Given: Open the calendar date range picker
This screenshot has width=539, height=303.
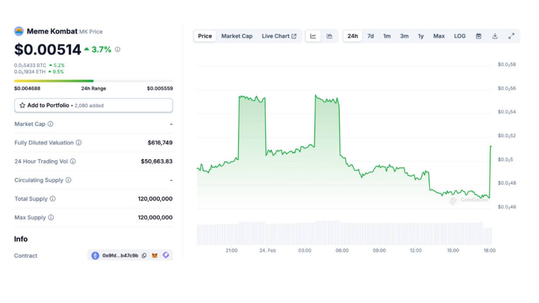Looking at the screenshot, I should point(479,36).
